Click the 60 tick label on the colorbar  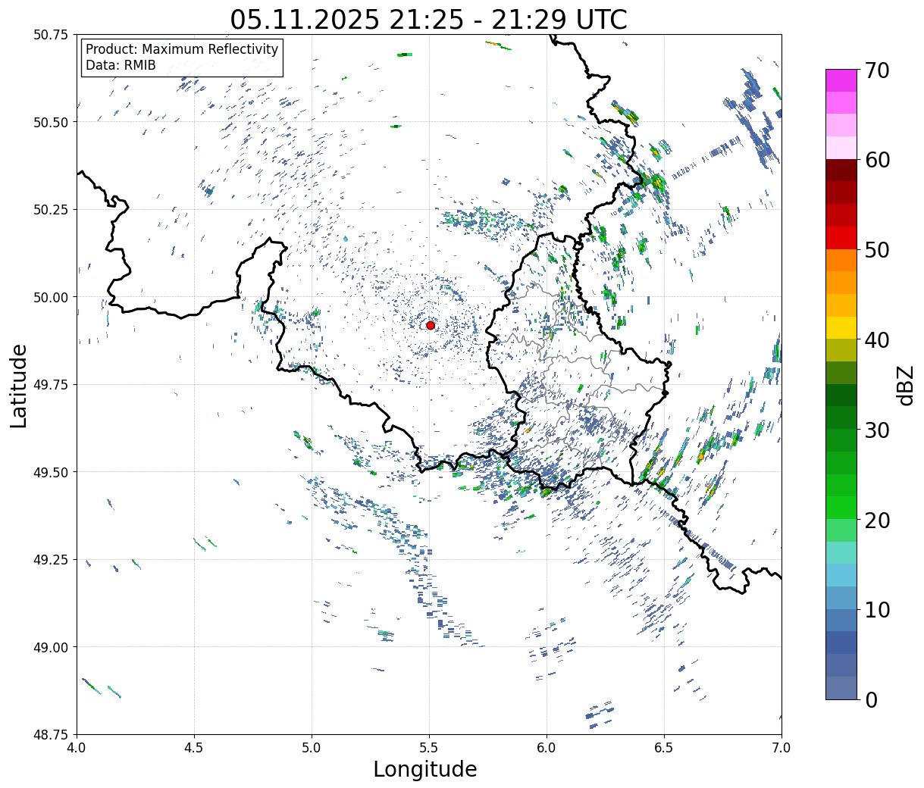click(877, 160)
